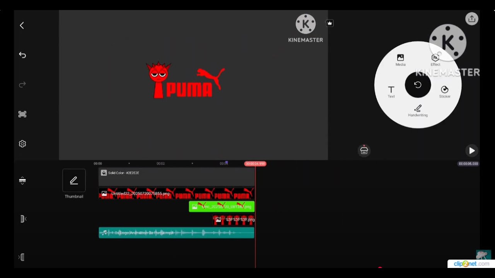
Task: Click the 00:02 ruler mark
Action: 160,164
